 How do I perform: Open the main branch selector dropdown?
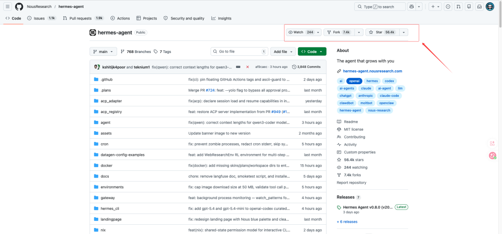click(103, 51)
